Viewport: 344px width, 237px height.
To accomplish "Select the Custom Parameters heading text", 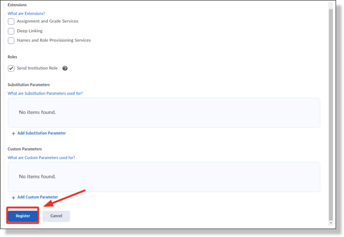I will [x=25, y=149].
